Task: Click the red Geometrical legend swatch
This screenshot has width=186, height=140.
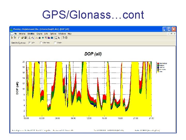Action: point(158,64)
